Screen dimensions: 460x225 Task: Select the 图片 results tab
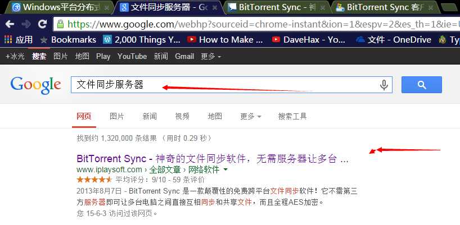pos(117,117)
